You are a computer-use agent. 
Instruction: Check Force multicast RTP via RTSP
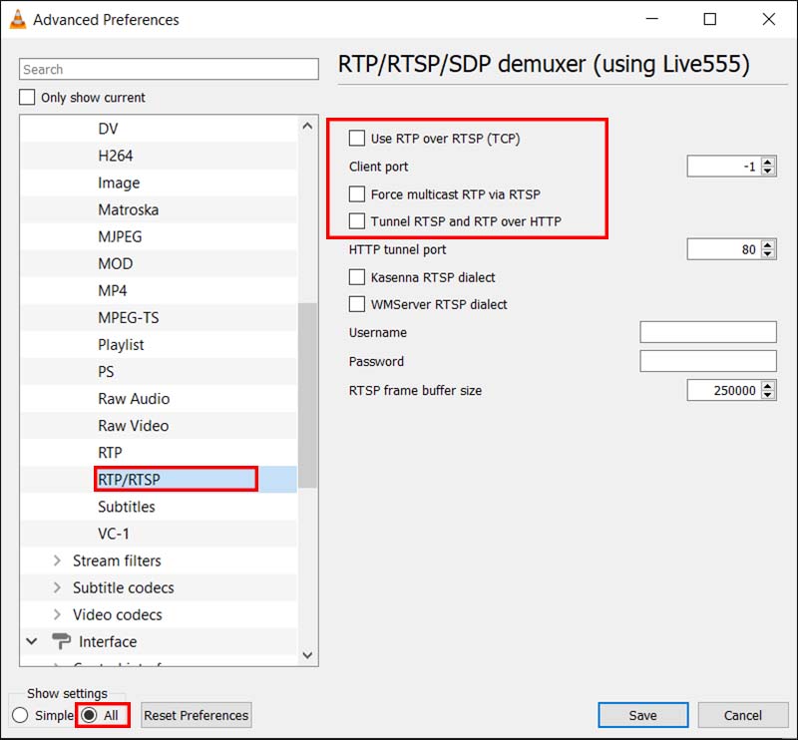point(357,193)
